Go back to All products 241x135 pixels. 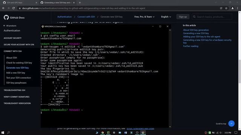point(10,26)
